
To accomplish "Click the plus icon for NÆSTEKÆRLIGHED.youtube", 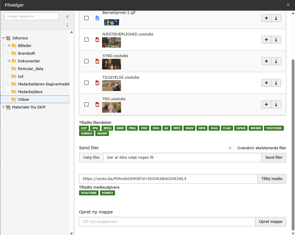I will pos(266,40).
